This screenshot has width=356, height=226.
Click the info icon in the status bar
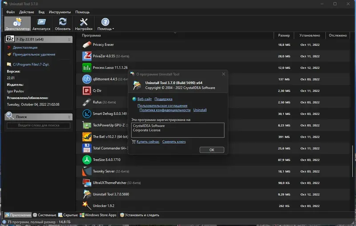tap(4, 222)
